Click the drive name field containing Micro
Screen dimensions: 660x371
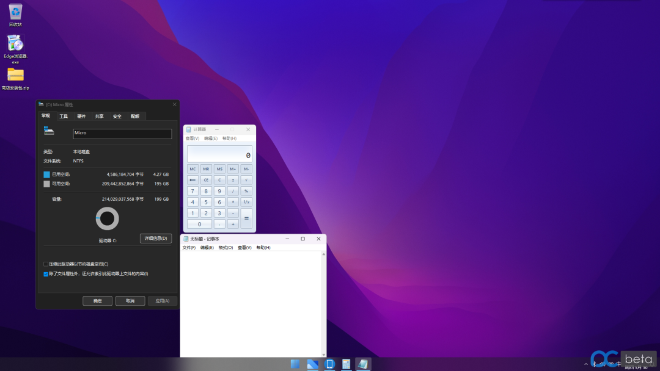(x=122, y=134)
